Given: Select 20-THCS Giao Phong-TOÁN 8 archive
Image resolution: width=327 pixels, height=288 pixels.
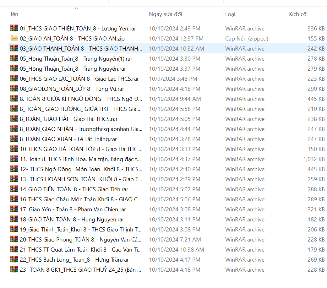Looking at the screenshot, I should [80, 239].
